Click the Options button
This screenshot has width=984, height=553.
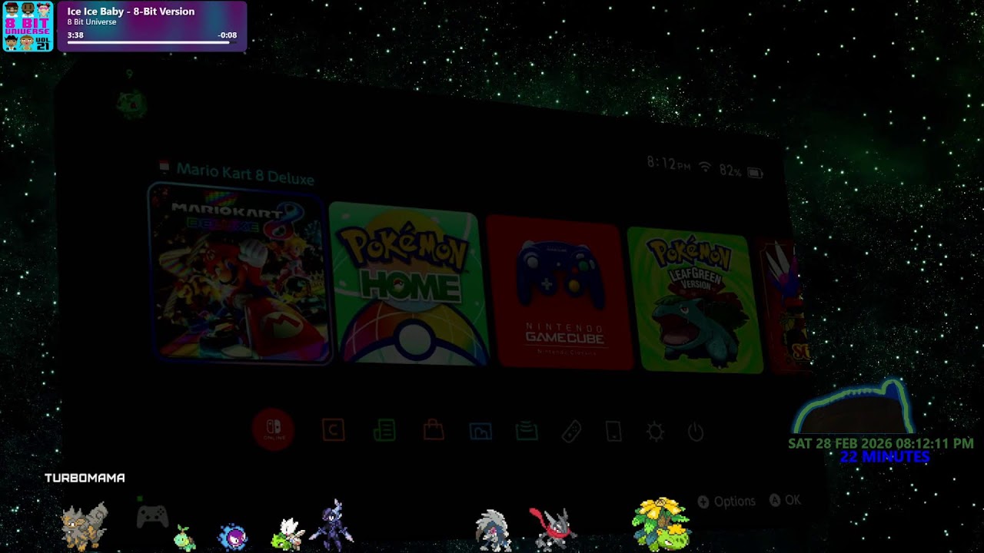[x=726, y=502]
